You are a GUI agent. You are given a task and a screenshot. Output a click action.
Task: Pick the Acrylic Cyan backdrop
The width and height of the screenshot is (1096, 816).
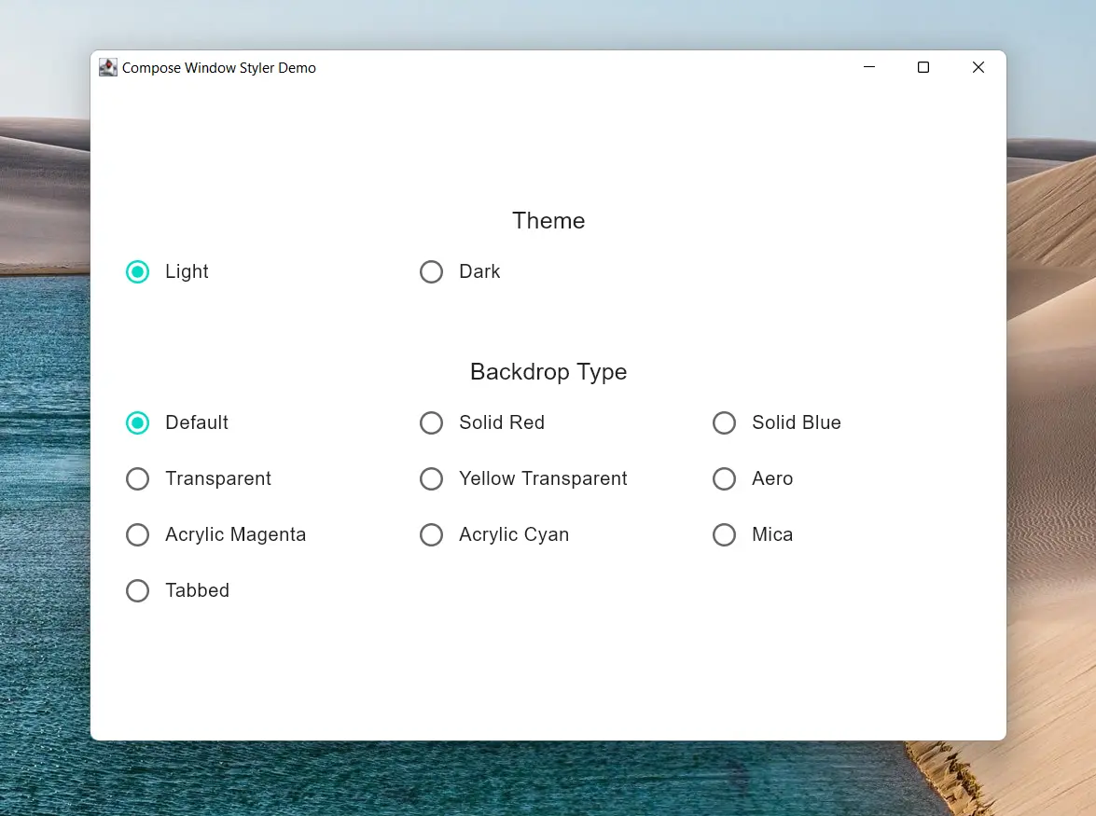point(431,534)
